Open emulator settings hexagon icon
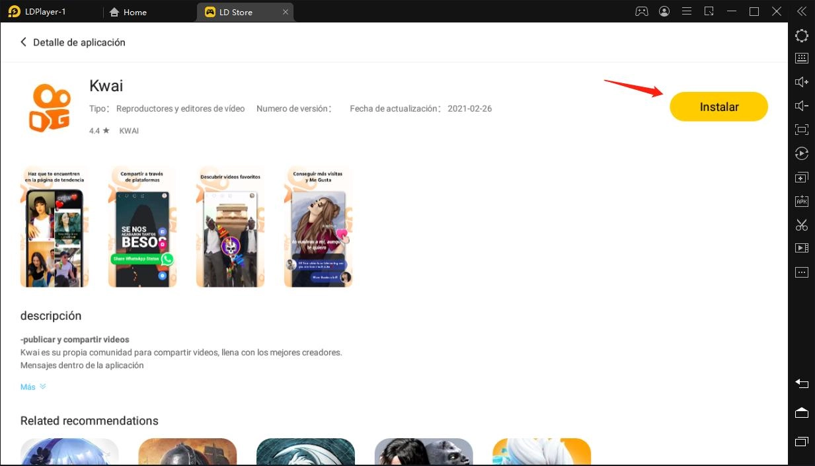The image size is (815, 466). [802, 36]
